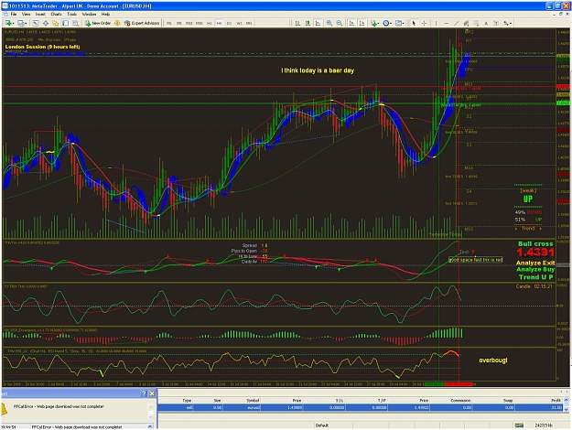Image resolution: width=572 pixels, height=430 pixels.
Task: Select the Fibonacci retracement tool
Action: [x=476, y=23]
